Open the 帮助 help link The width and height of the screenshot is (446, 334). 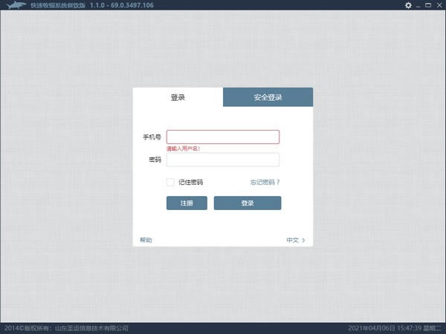tap(146, 240)
